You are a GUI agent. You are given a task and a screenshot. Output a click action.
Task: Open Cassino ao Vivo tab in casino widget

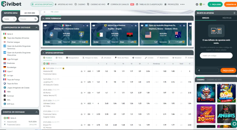click(x=214, y=80)
